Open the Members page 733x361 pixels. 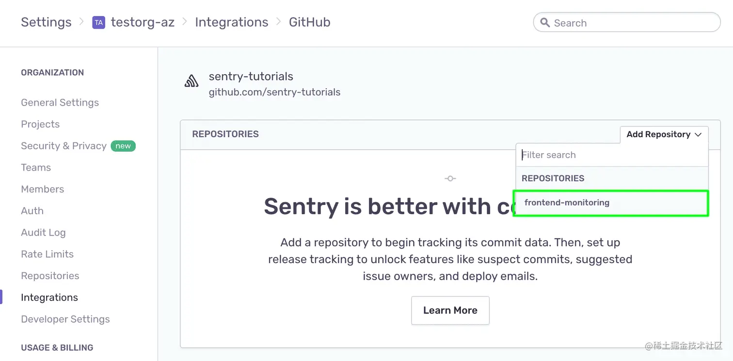click(42, 189)
